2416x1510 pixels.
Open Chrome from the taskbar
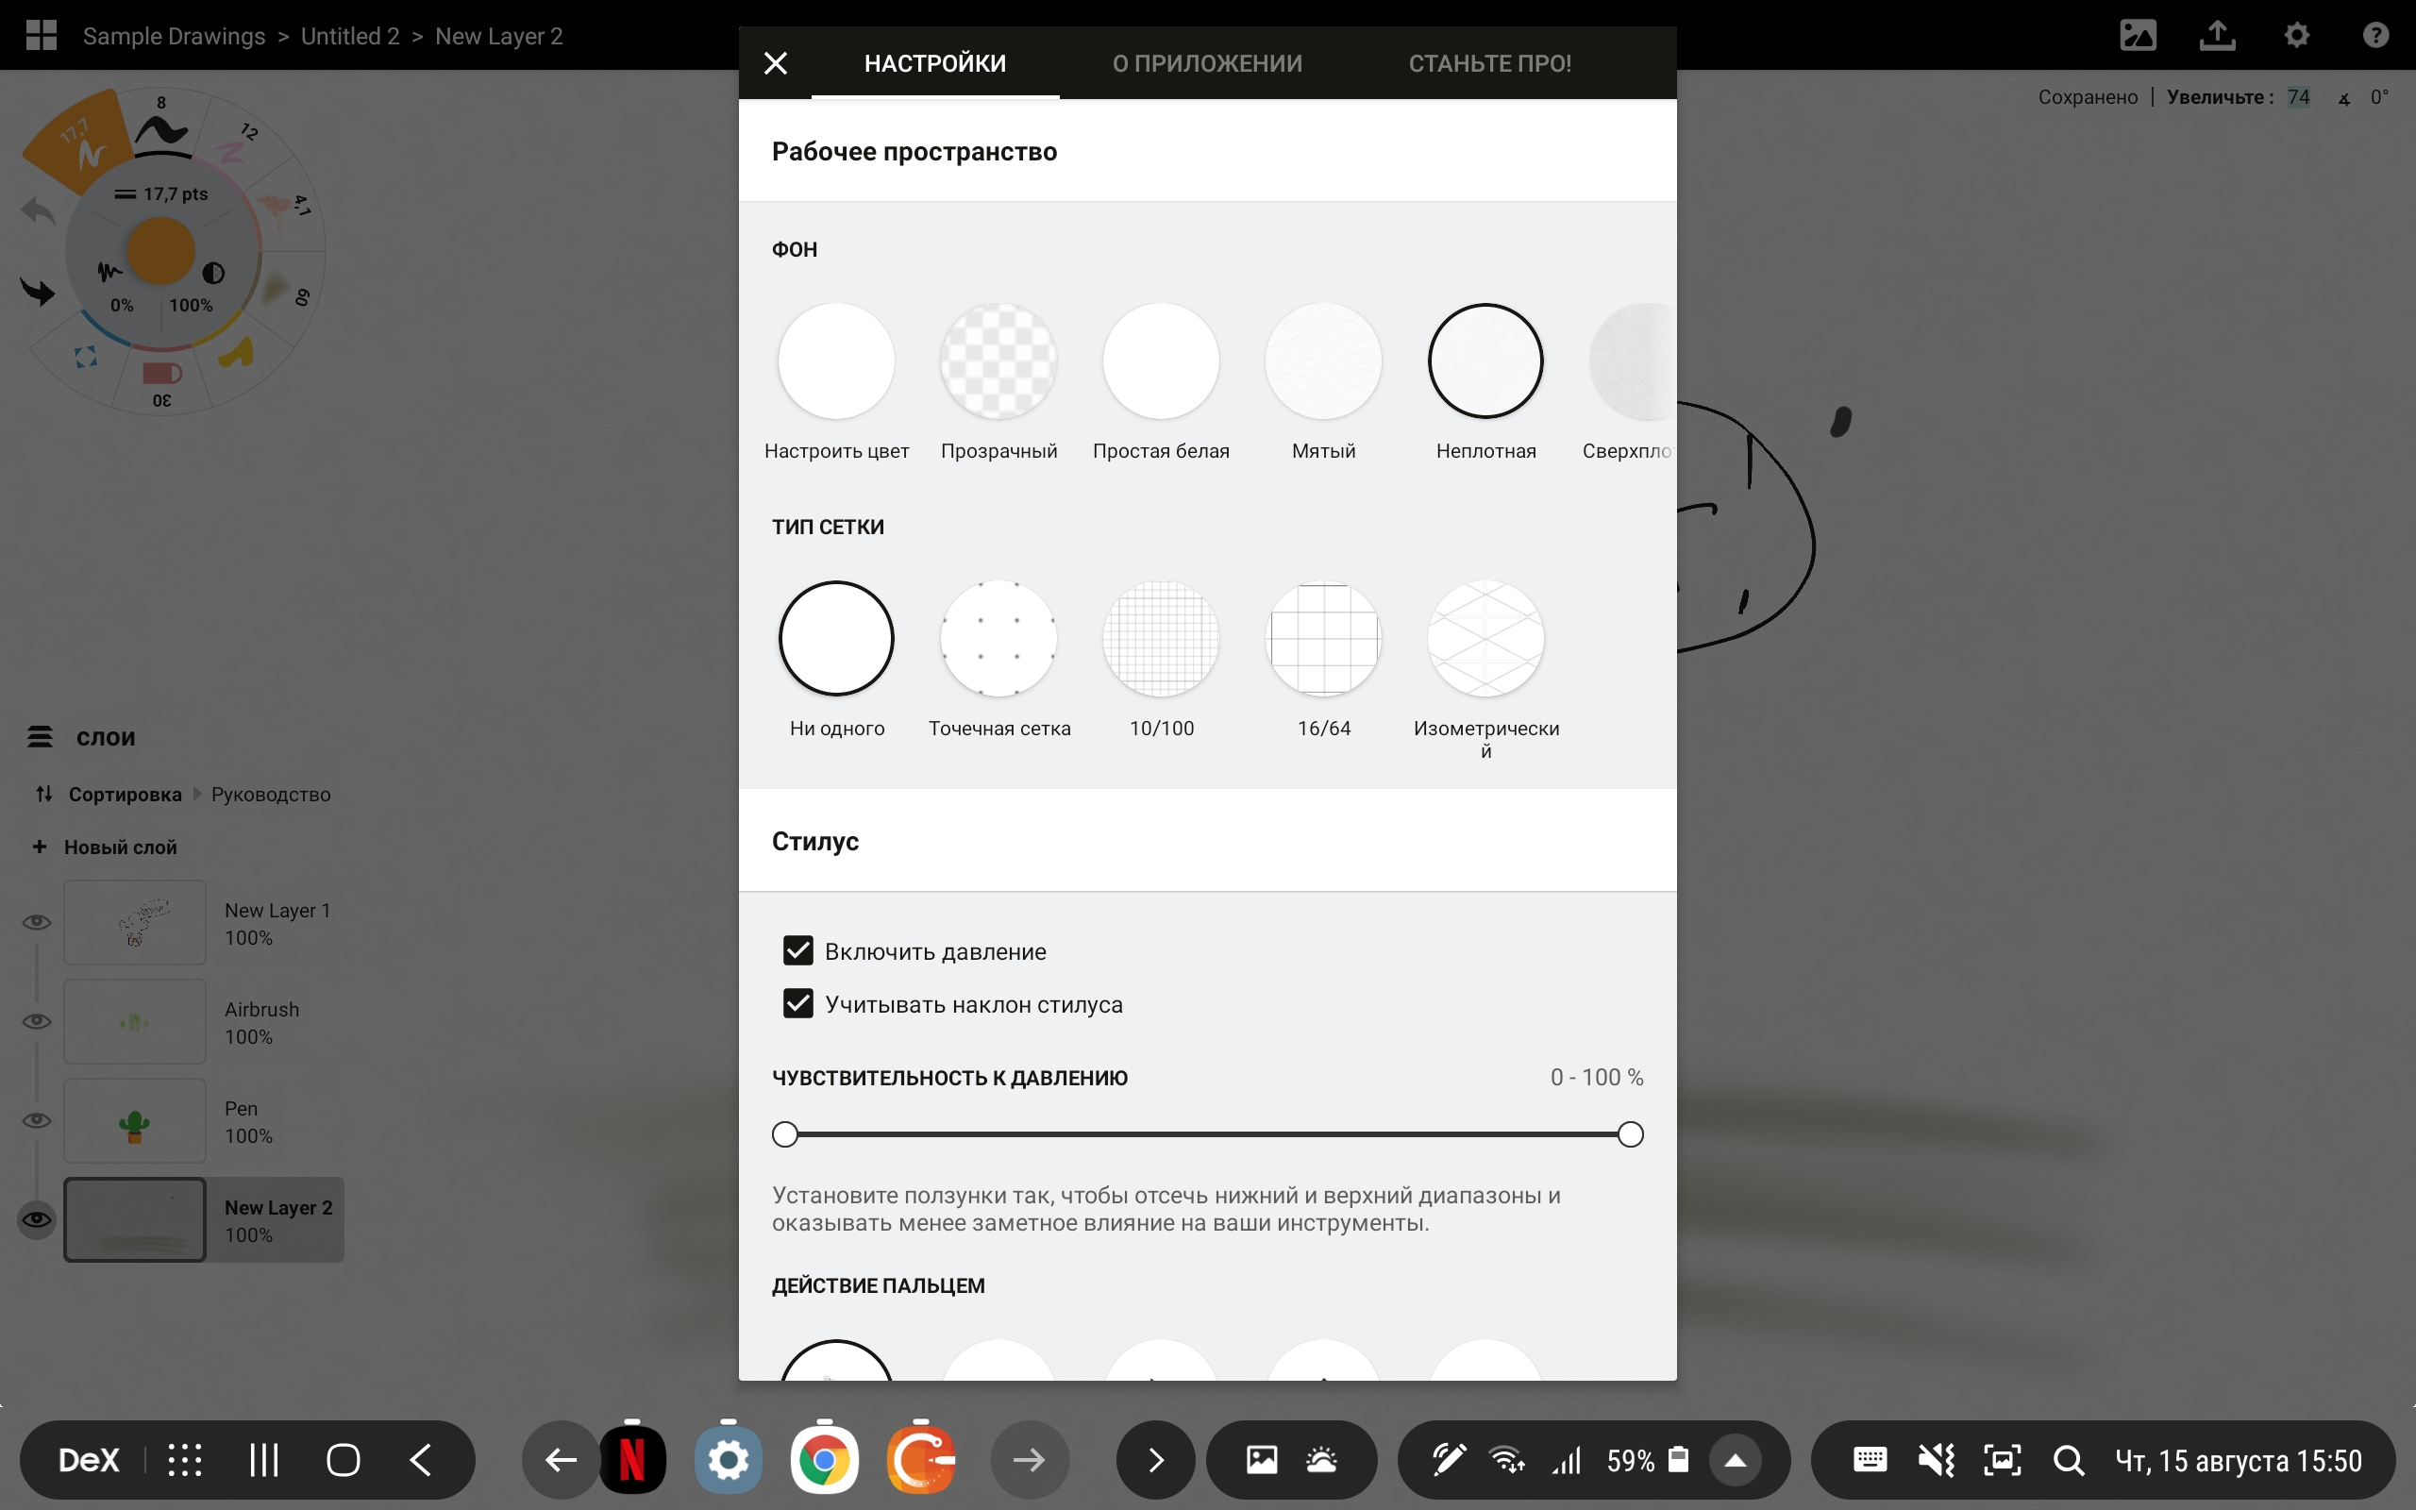point(824,1460)
